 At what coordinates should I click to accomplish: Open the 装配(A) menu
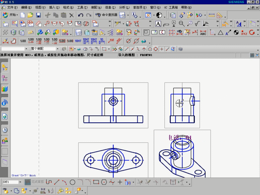click(x=96, y=7)
